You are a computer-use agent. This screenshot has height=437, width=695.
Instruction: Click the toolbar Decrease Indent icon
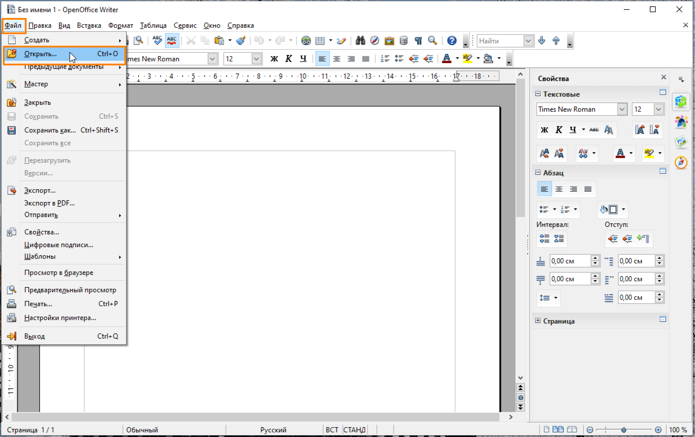414,58
